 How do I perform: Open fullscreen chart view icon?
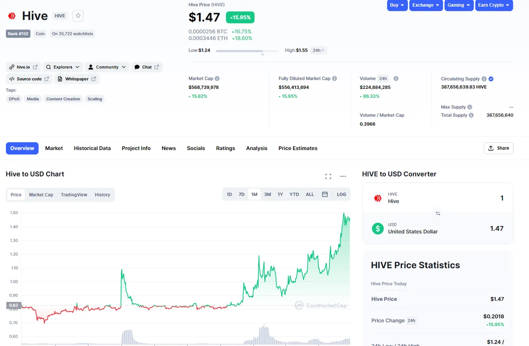click(x=328, y=177)
